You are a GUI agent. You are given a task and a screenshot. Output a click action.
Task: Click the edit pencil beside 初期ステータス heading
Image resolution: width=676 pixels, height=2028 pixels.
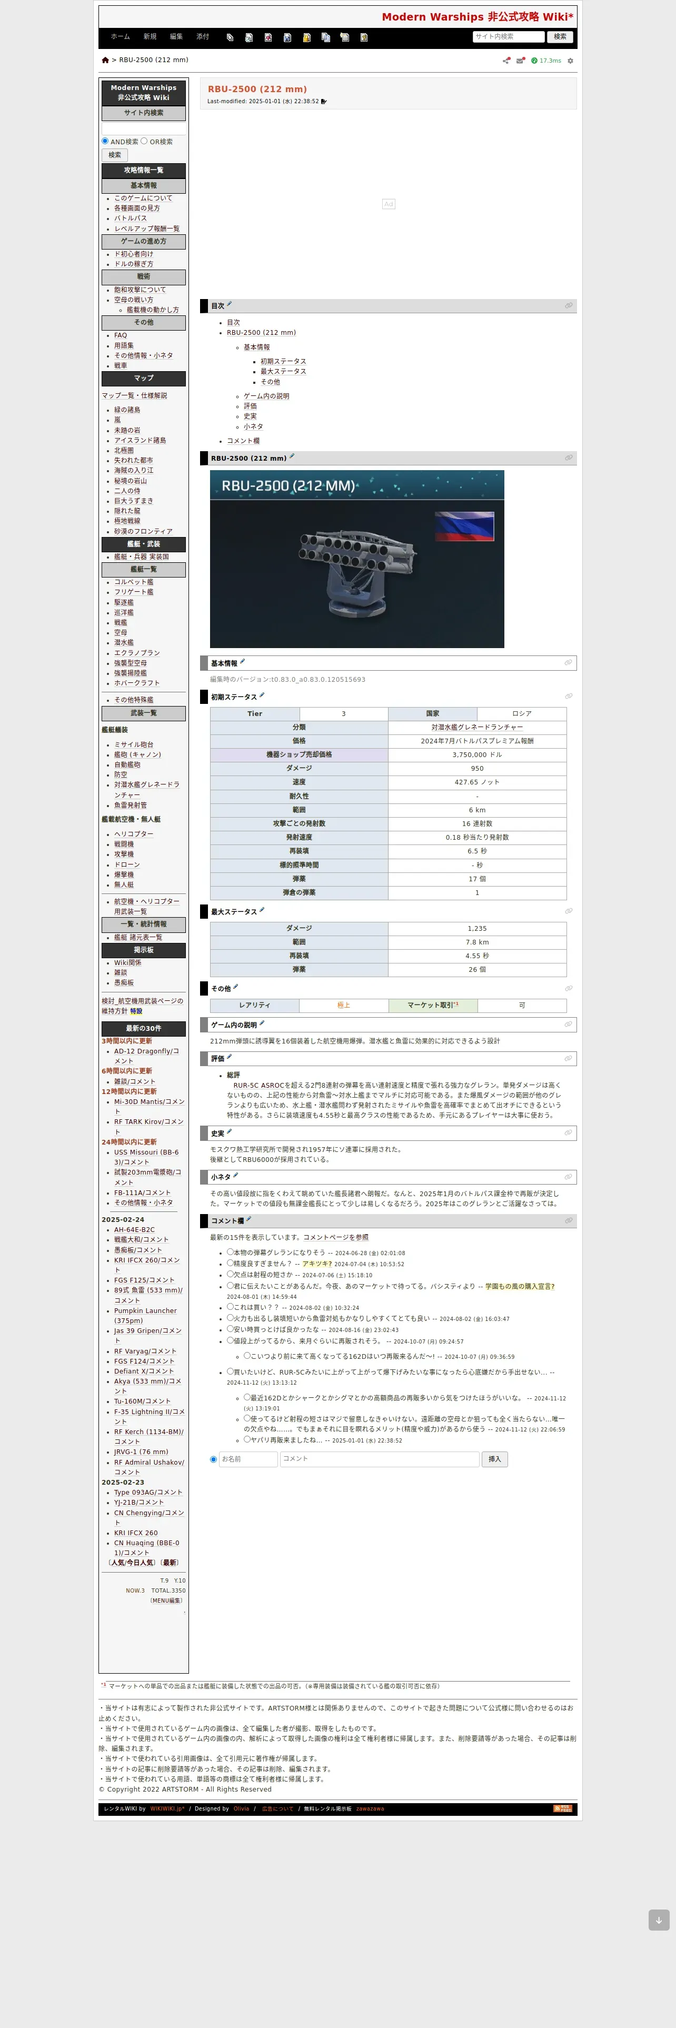coord(261,695)
